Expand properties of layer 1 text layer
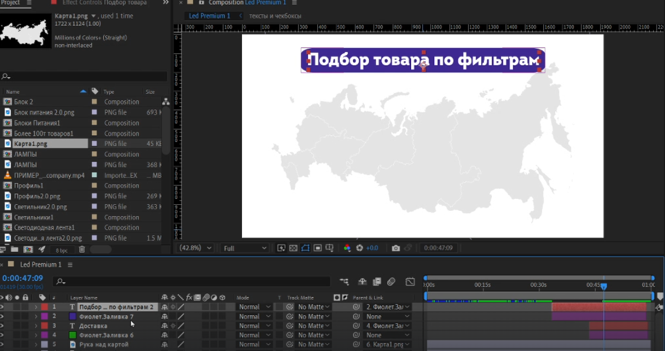The width and height of the screenshot is (665, 351). (x=36, y=307)
